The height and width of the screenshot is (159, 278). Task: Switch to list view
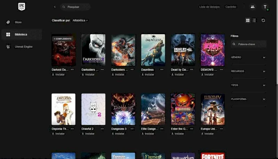point(254,20)
